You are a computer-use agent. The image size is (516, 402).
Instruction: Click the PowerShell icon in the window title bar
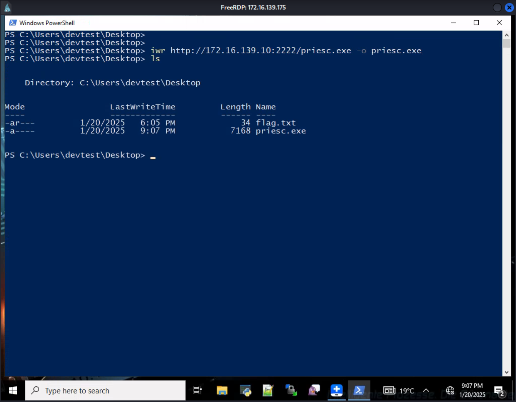coord(13,23)
